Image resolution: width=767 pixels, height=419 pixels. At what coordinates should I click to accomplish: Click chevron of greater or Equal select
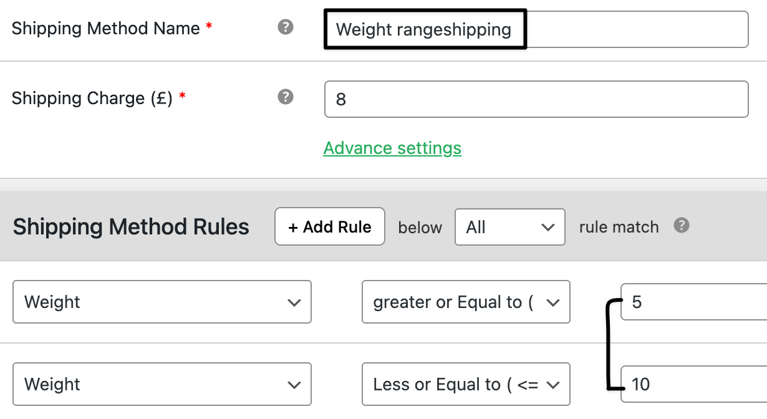pos(553,302)
